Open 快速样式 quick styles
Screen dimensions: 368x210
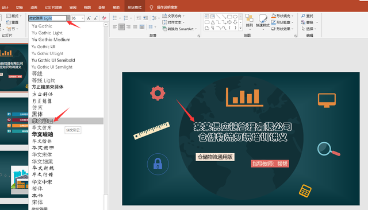(263, 21)
